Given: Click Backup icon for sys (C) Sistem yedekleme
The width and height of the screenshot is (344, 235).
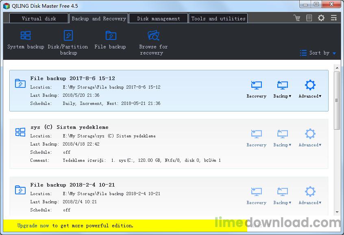Looking at the screenshot, I should pyautogui.click(x=283, y=134).
